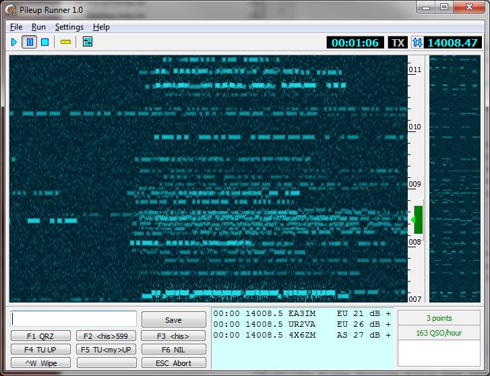Image resolution: width=490 pixels, height=376 pixels.
Task: Open the File menu
Action: coord(16,27)
